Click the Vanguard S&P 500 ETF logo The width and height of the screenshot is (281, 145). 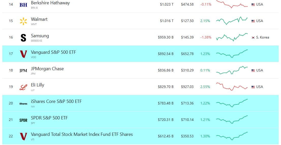coord(23,54)
